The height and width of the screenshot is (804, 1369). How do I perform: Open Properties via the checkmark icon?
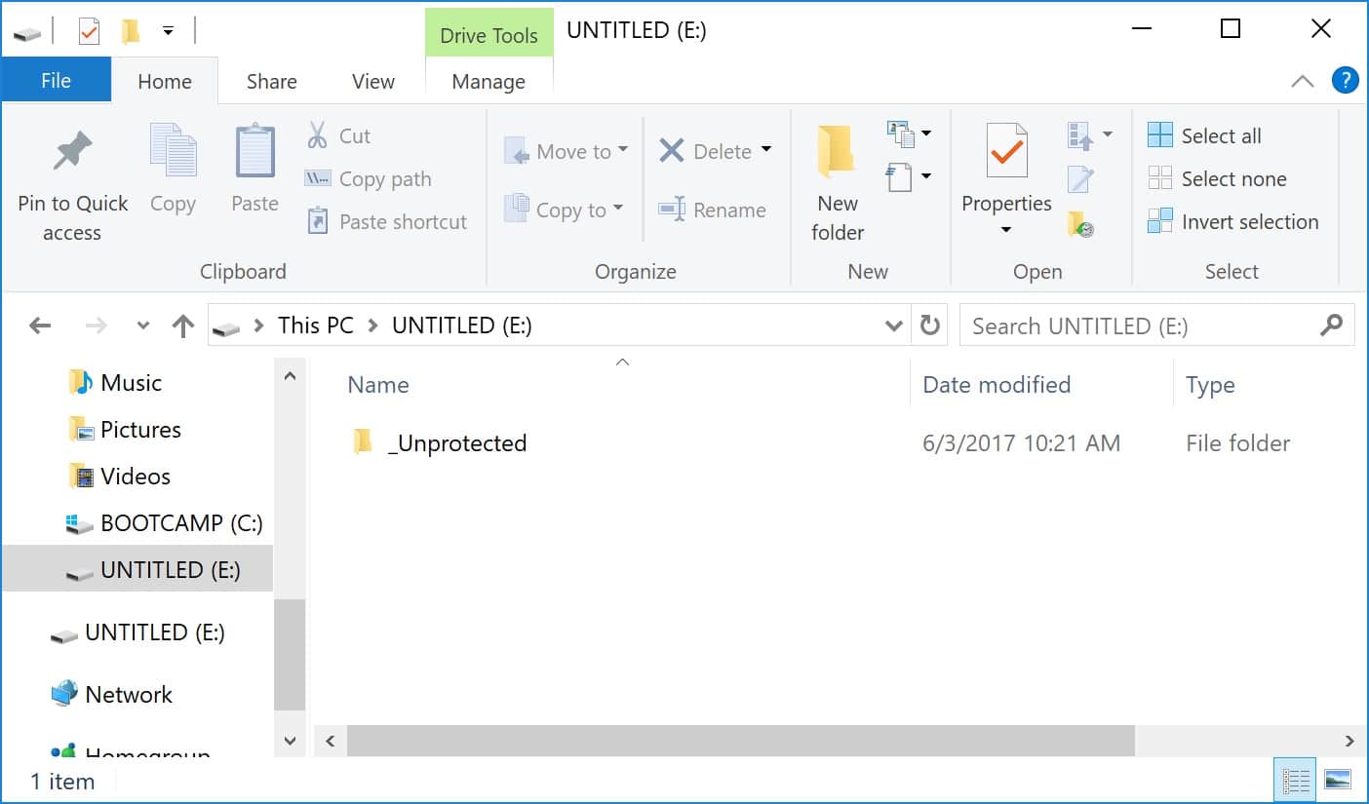(x=1006, y=153)
